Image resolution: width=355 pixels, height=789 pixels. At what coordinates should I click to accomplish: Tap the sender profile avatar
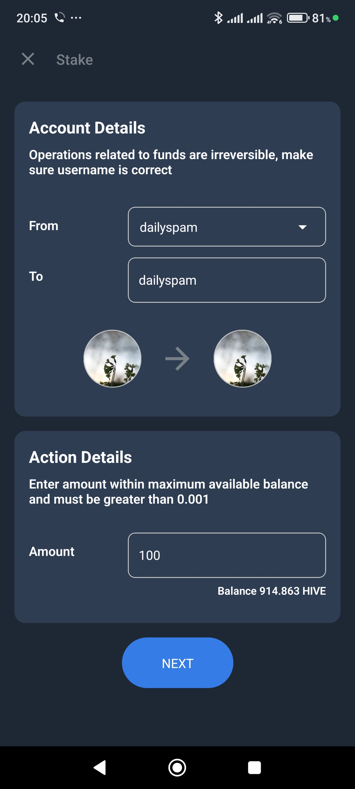112,359
